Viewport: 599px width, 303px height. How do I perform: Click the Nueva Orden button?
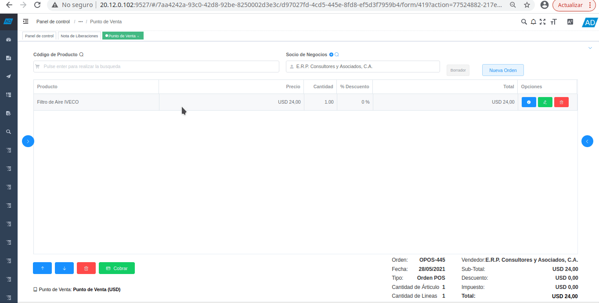coord(503,70)
